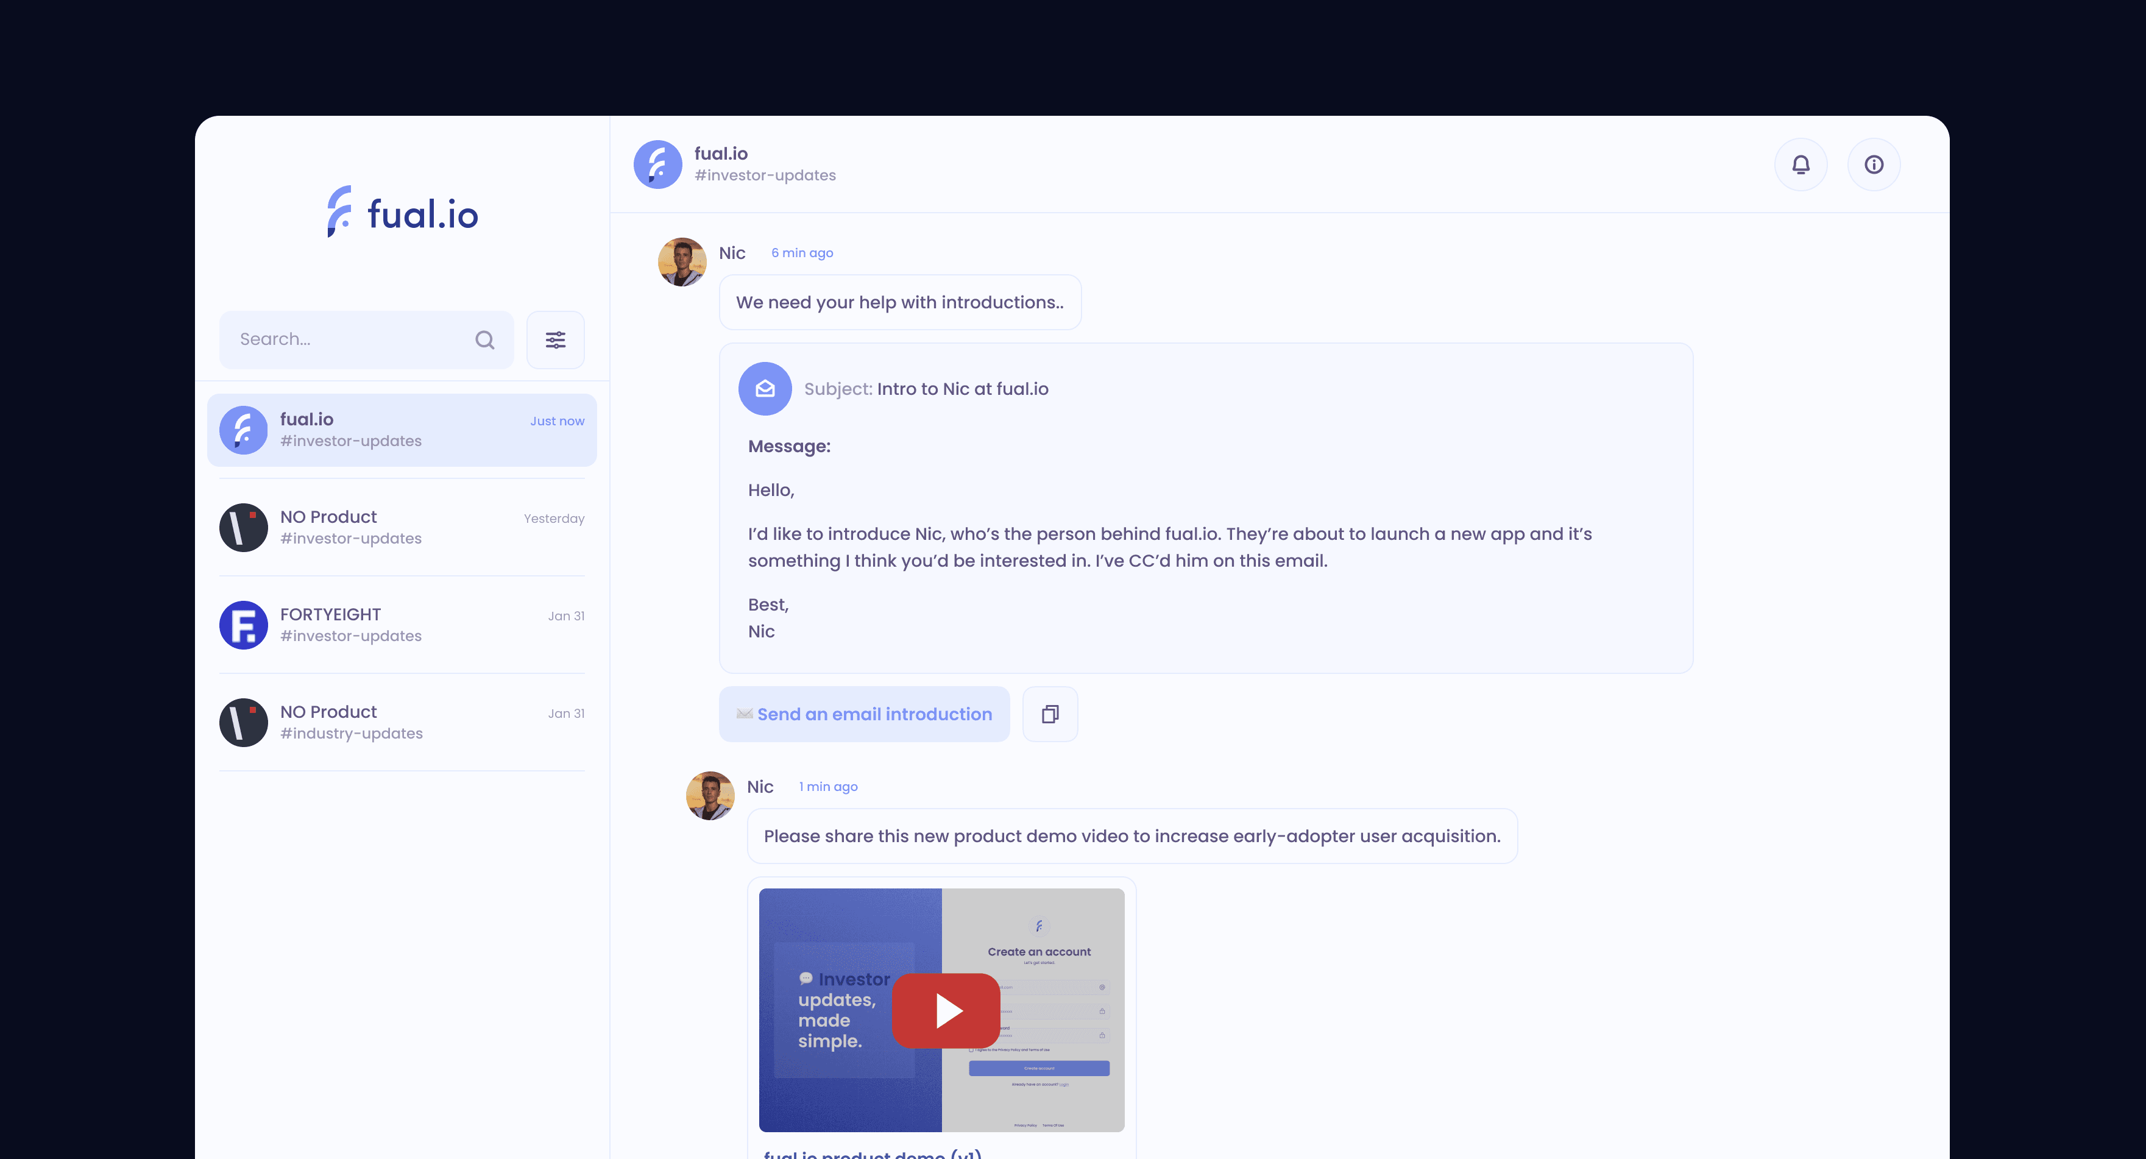Open filter options next to search bar
The height and width of the screenshot is (1159, 2146).
click(x=555, y=339)
